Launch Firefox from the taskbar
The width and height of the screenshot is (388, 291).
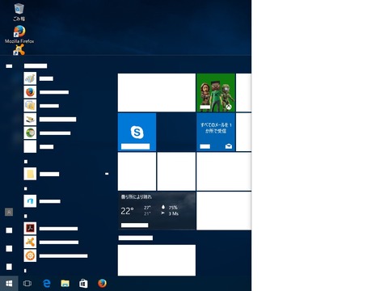(102, 284)
